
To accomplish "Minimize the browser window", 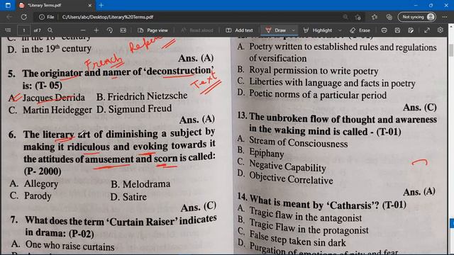I will (x=416, y=5).
